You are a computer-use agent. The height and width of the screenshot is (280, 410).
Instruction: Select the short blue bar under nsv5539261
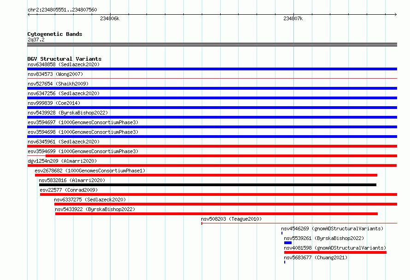[x=288, y=243]
